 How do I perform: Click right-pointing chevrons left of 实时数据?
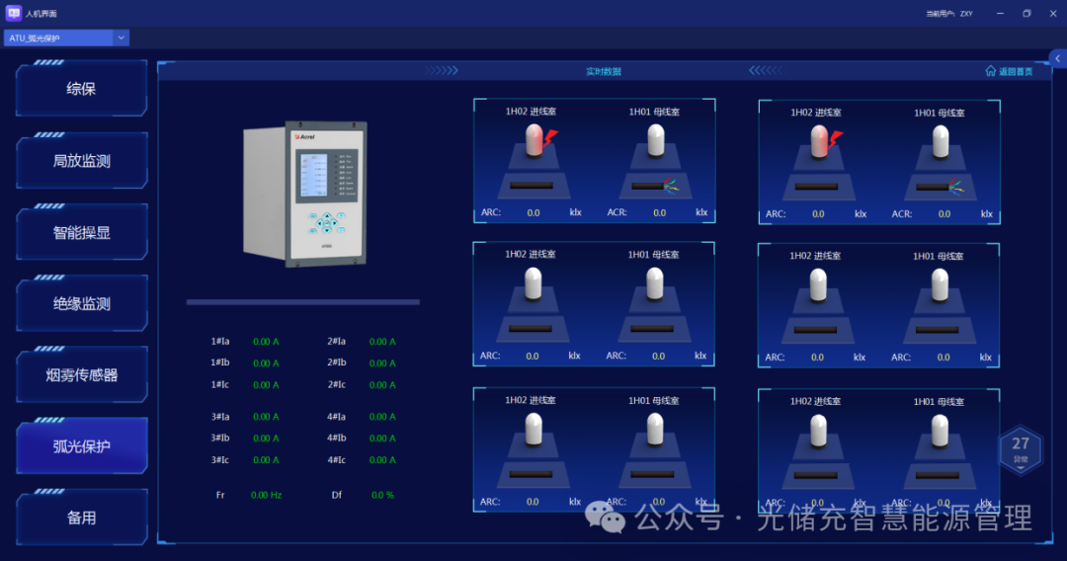(442, 71)
